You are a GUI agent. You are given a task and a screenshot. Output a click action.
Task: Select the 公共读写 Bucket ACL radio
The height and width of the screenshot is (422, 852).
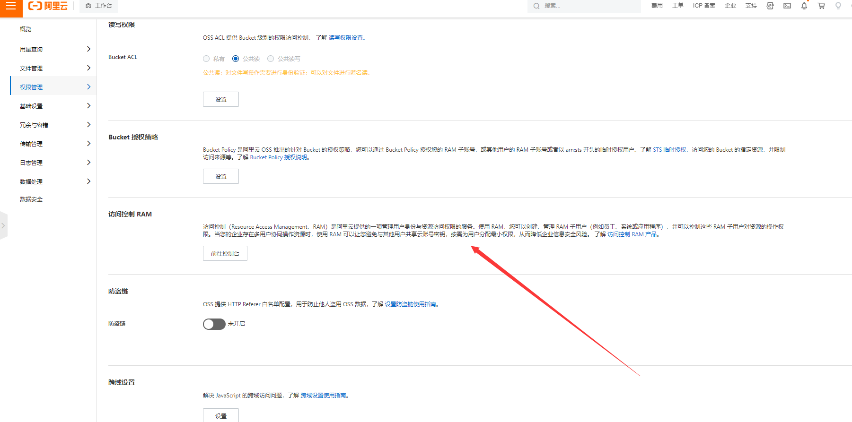[x=271, y=59]
